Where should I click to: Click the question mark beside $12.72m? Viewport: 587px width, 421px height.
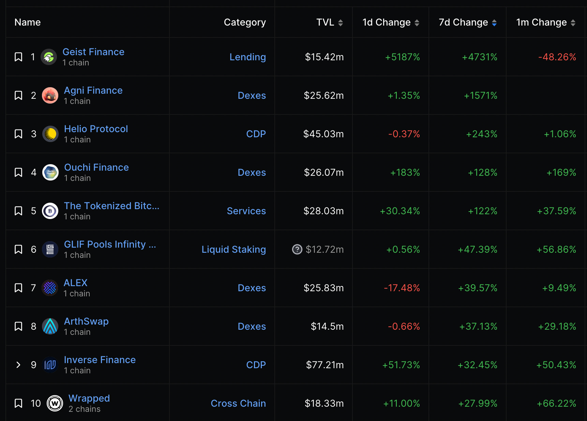297,249
